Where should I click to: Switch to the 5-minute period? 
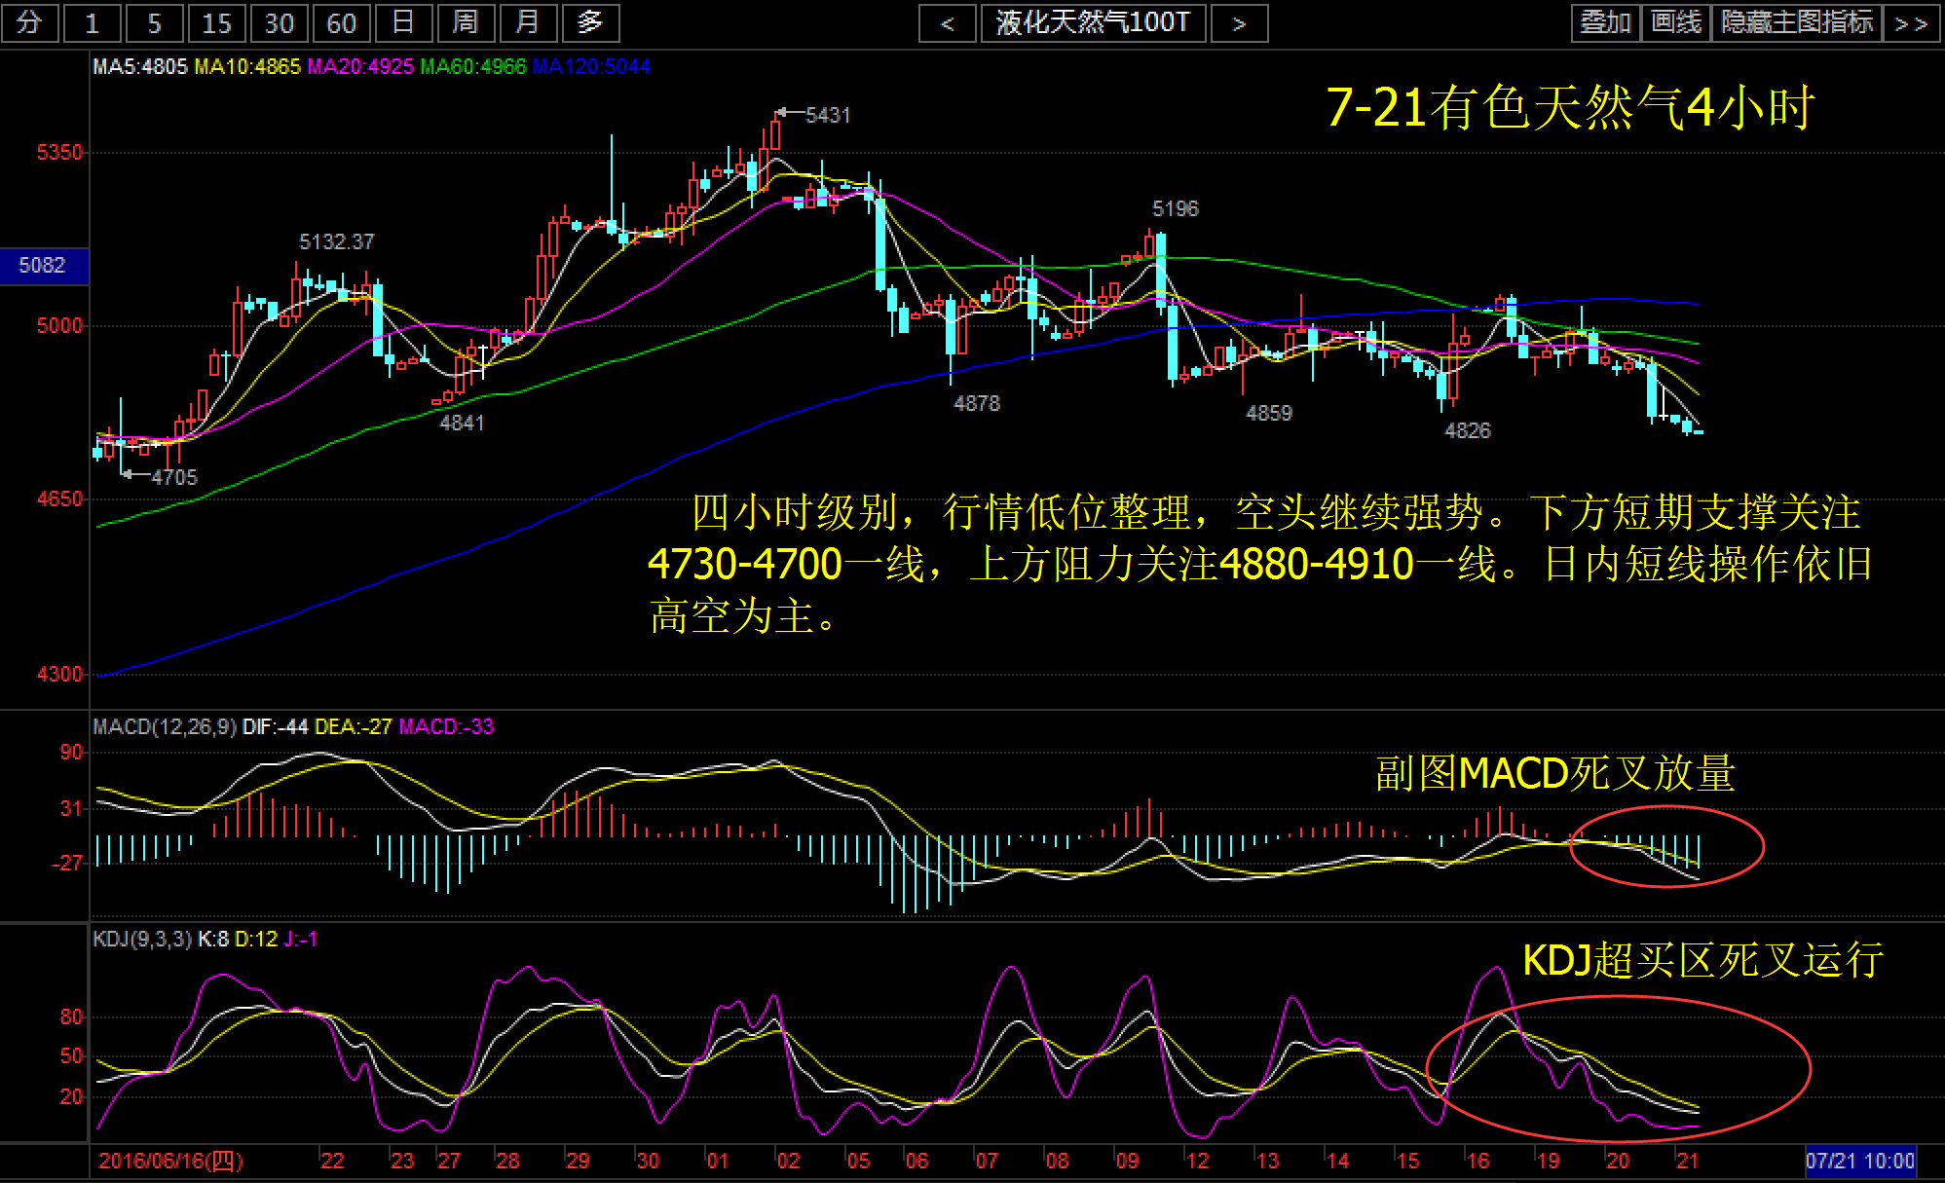coord(155,22)
